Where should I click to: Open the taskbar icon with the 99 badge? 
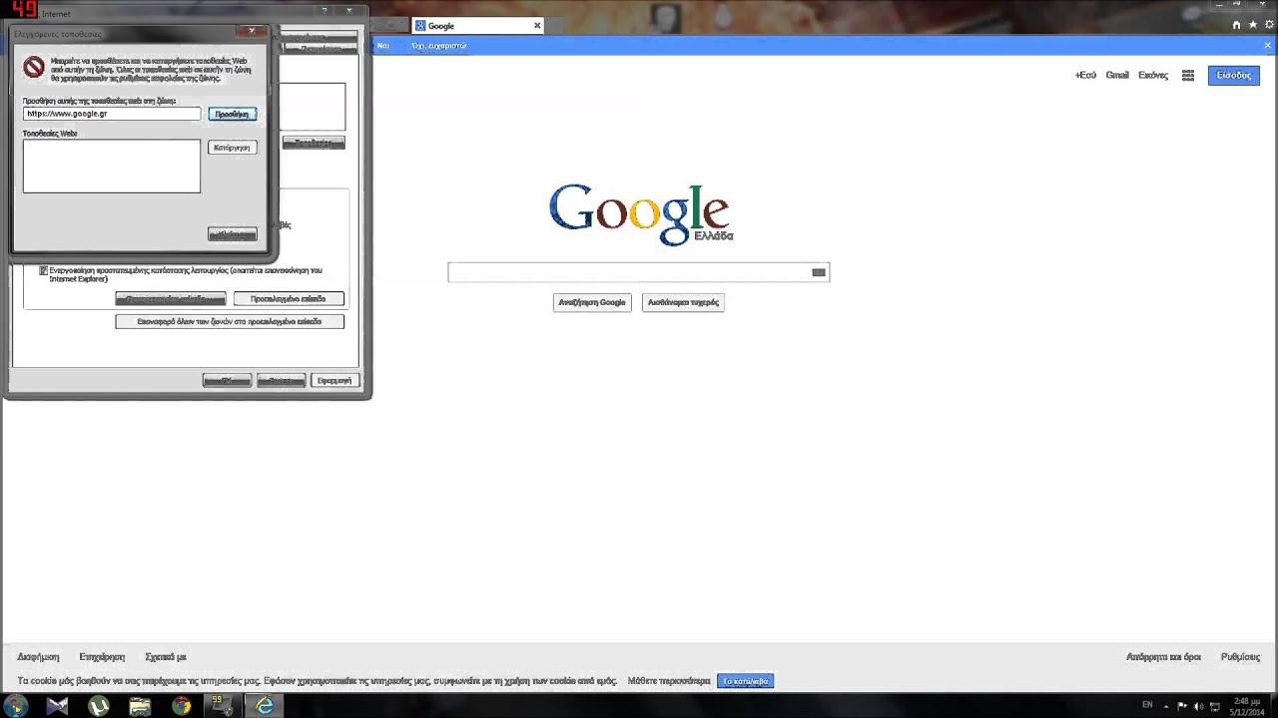222,706
